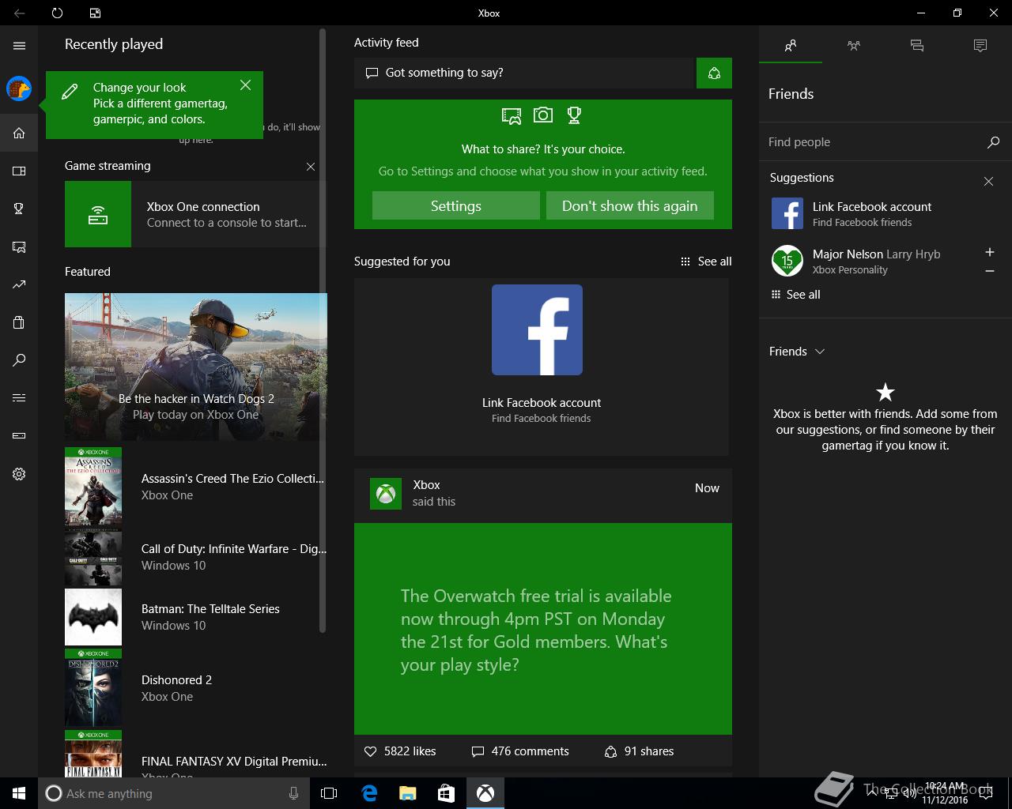Go back with the title bar arrow
Screen dimensions: 1012x809
click(19, 13)
